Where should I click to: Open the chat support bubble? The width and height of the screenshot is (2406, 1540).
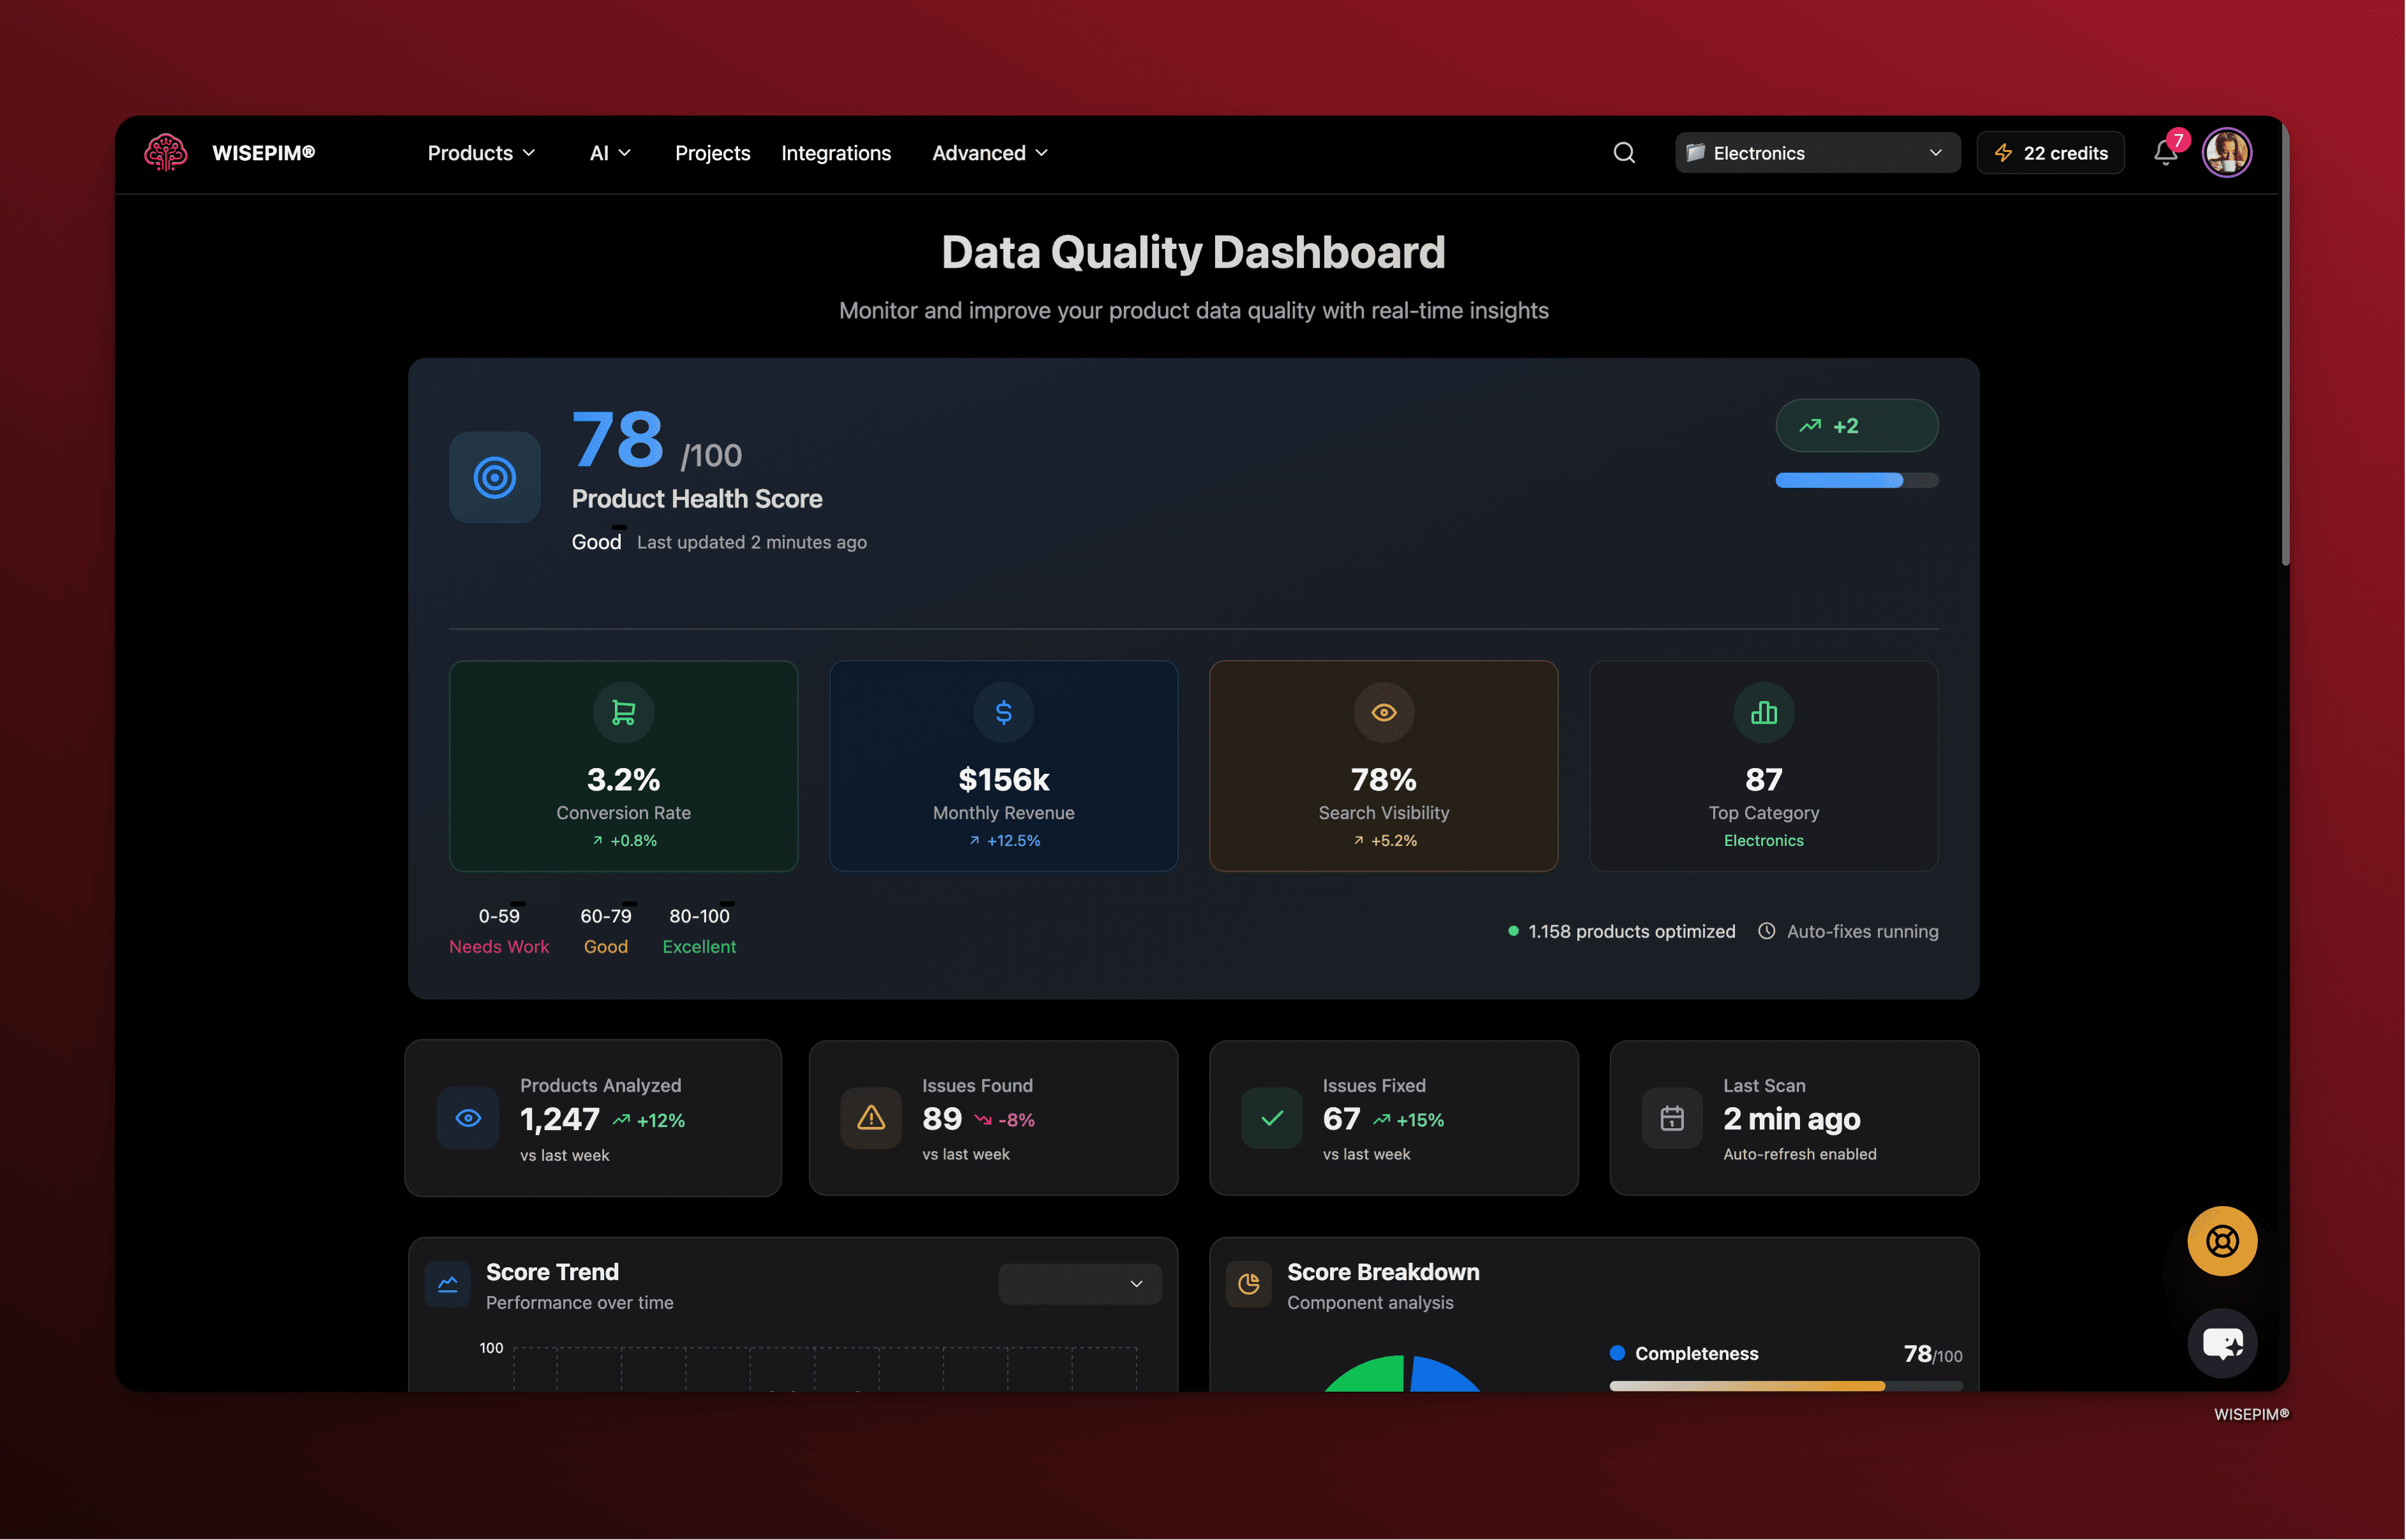[2223, 1343]
